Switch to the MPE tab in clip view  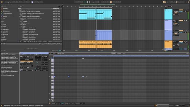point(124,53)
